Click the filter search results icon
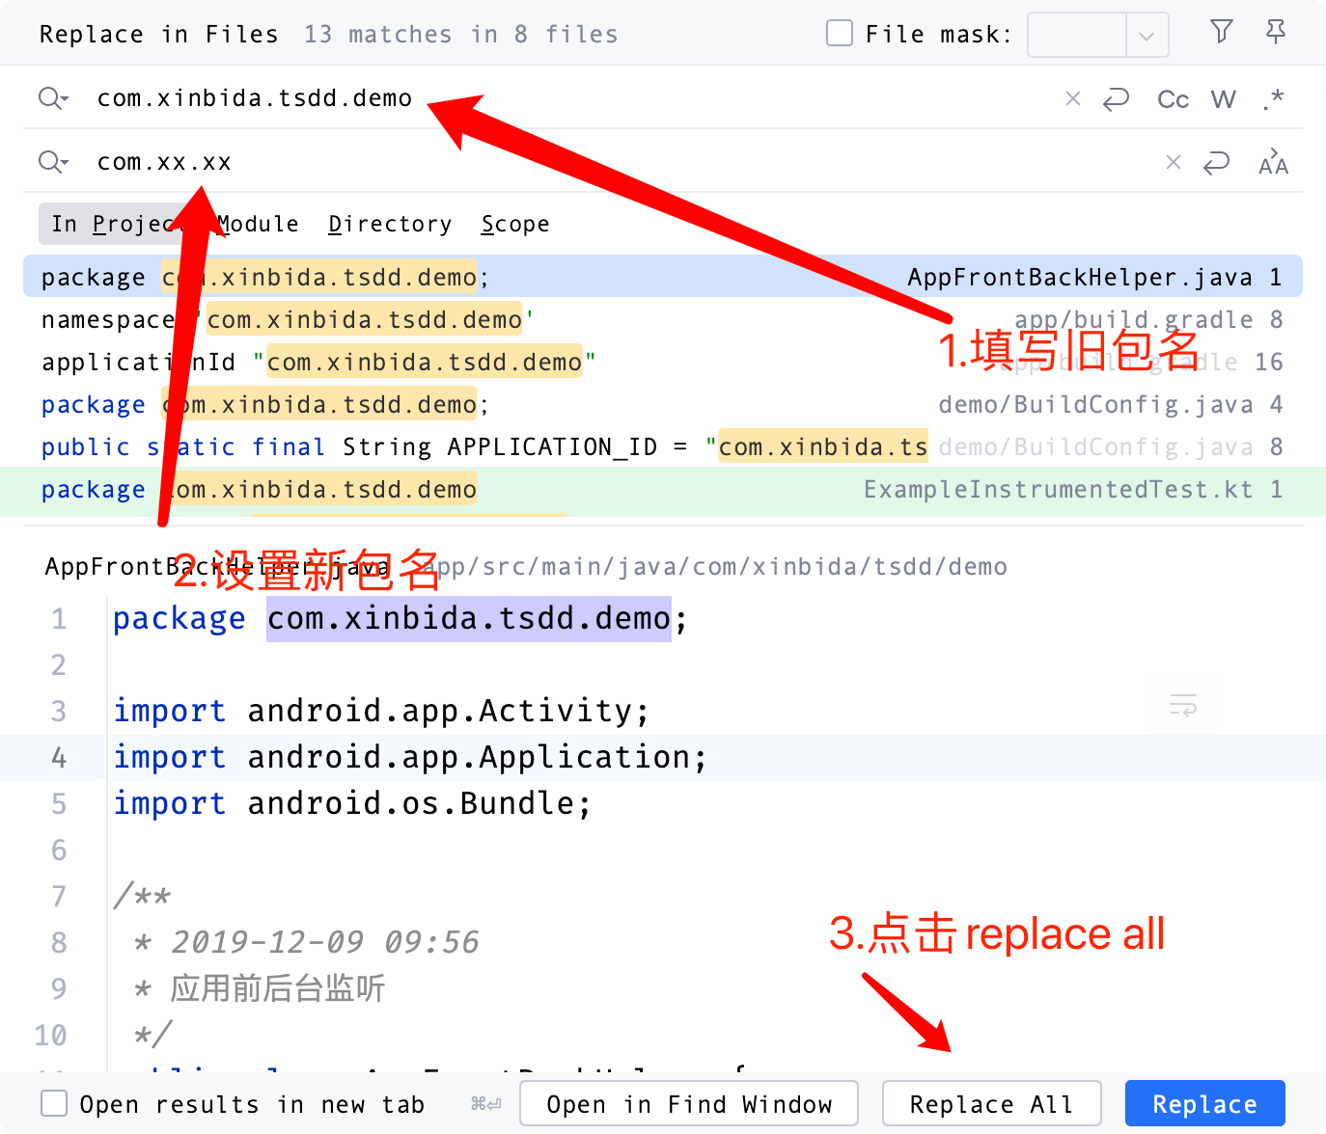The height and width of the screenshot is (1134, 1326). tap(1221, 33)
